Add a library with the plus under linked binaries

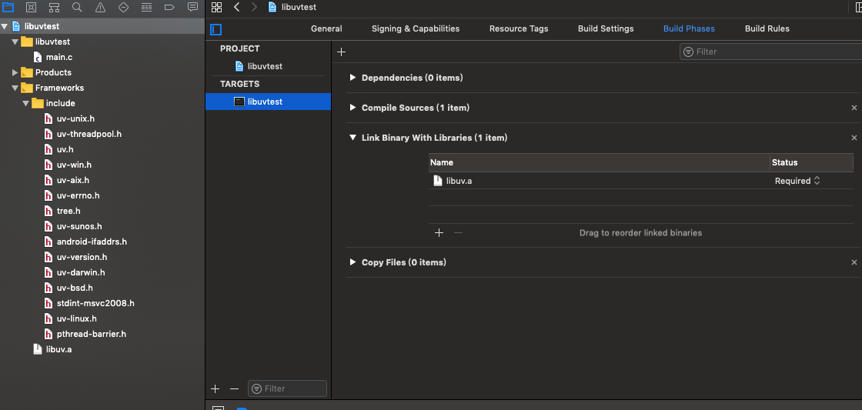pyautogui.click(x=439, y=233)
